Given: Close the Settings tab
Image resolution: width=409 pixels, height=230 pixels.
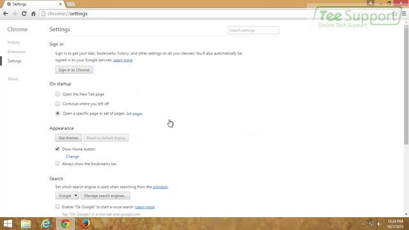Looking at the screenshot, I should point(60,4).
